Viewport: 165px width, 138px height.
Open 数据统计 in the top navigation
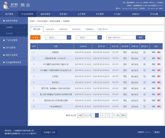[136, 14]
